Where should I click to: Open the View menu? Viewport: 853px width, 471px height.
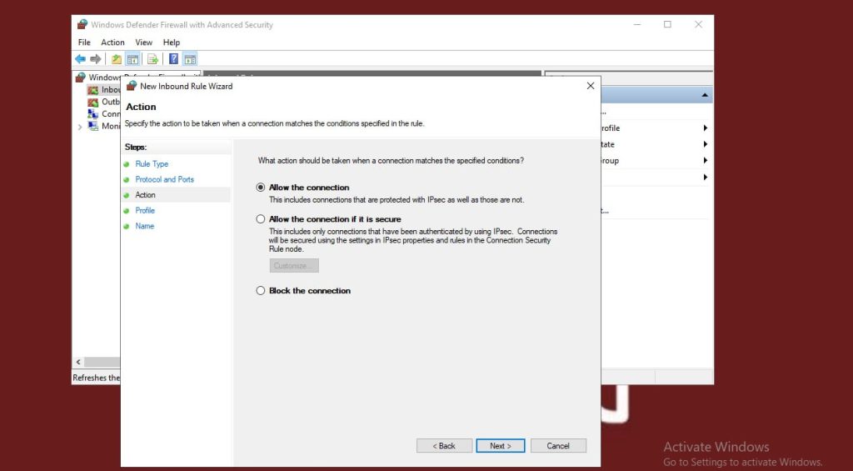[x=144, y=43]
